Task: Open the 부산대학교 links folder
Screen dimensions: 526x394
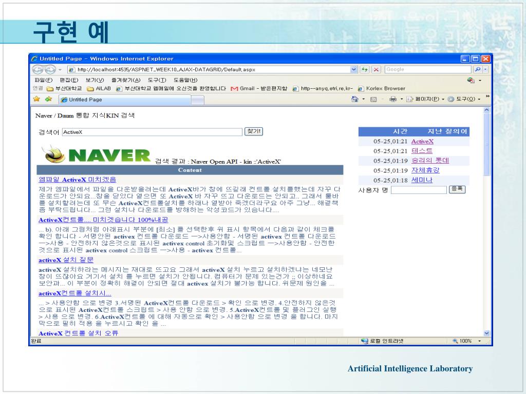Action: coord(64,88)
